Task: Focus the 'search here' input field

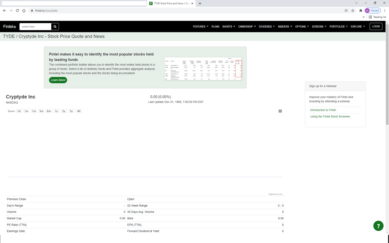Action: coord(35,27)
